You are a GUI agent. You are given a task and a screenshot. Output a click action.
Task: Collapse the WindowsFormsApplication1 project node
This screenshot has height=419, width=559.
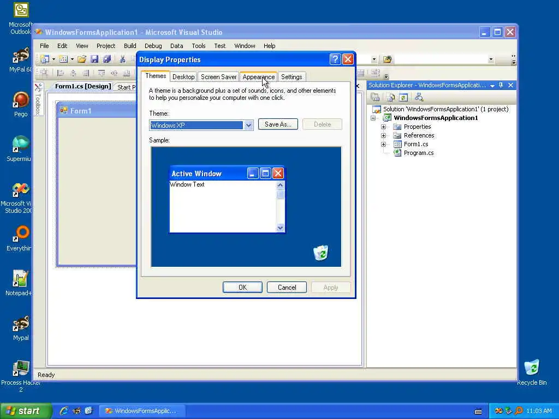[373, 118]
